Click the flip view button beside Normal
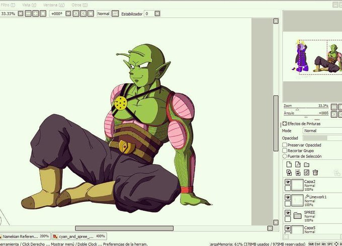This screenshot has height=246, width=342. [115, 14]
